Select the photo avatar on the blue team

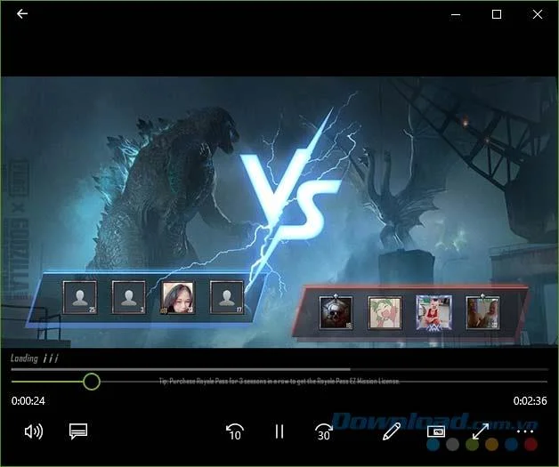pyautogui.click(x=177, y=298)
